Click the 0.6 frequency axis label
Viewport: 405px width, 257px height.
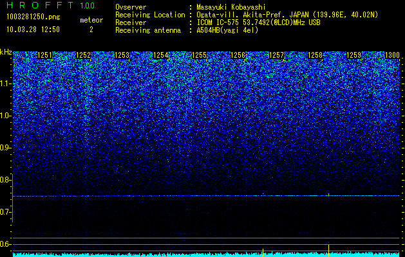pos(5,244)
